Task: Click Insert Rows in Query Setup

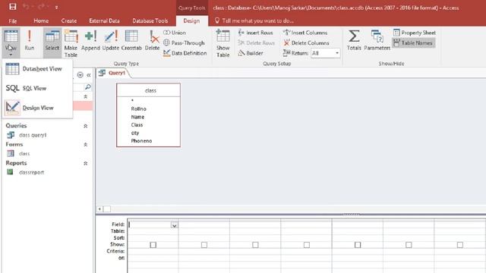Action: tap(256, 33)
